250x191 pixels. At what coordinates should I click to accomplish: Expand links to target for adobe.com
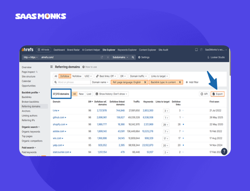coord(166,131)
